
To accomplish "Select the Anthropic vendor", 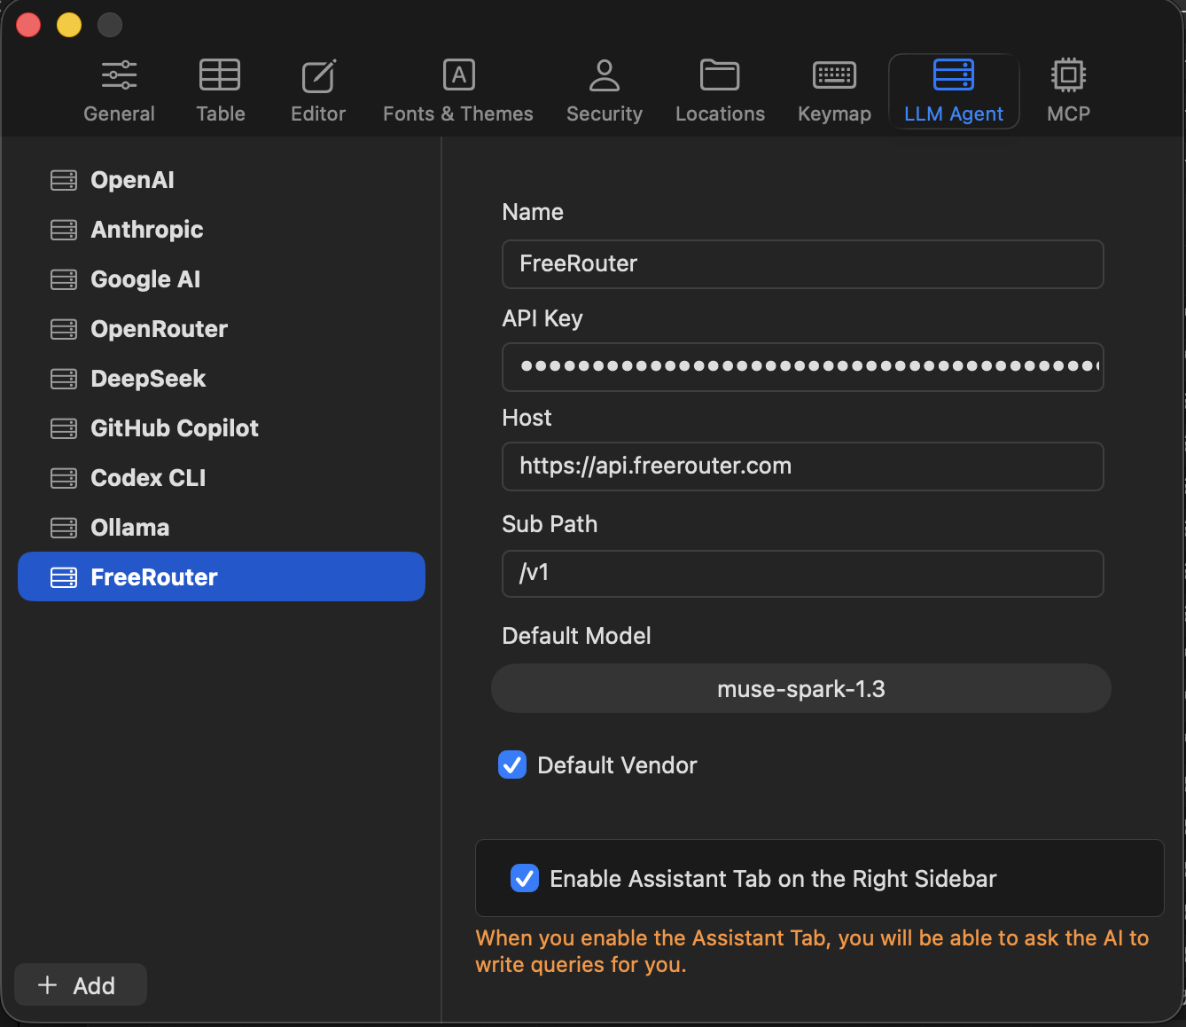I will coord(222,230).
